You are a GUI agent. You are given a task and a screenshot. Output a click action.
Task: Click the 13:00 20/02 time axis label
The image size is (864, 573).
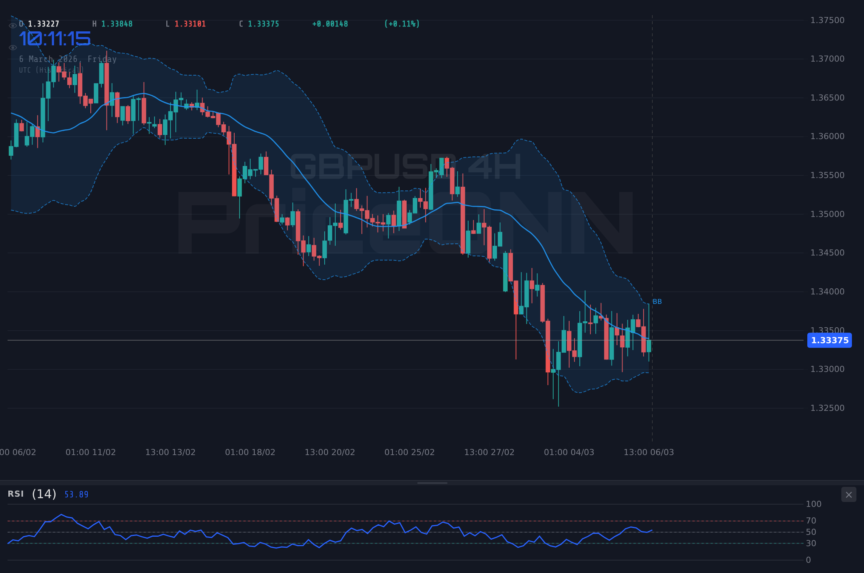330,452
